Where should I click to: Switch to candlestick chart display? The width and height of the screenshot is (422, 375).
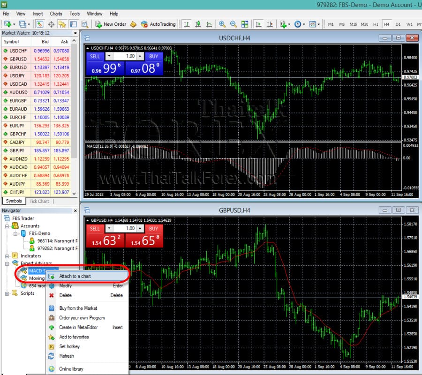(198, 24)
